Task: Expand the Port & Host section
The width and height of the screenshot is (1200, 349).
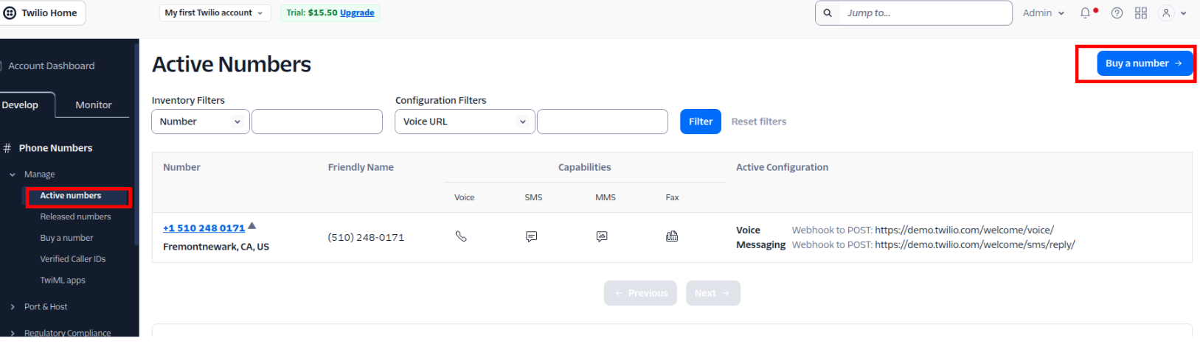Action: (45, 307)
